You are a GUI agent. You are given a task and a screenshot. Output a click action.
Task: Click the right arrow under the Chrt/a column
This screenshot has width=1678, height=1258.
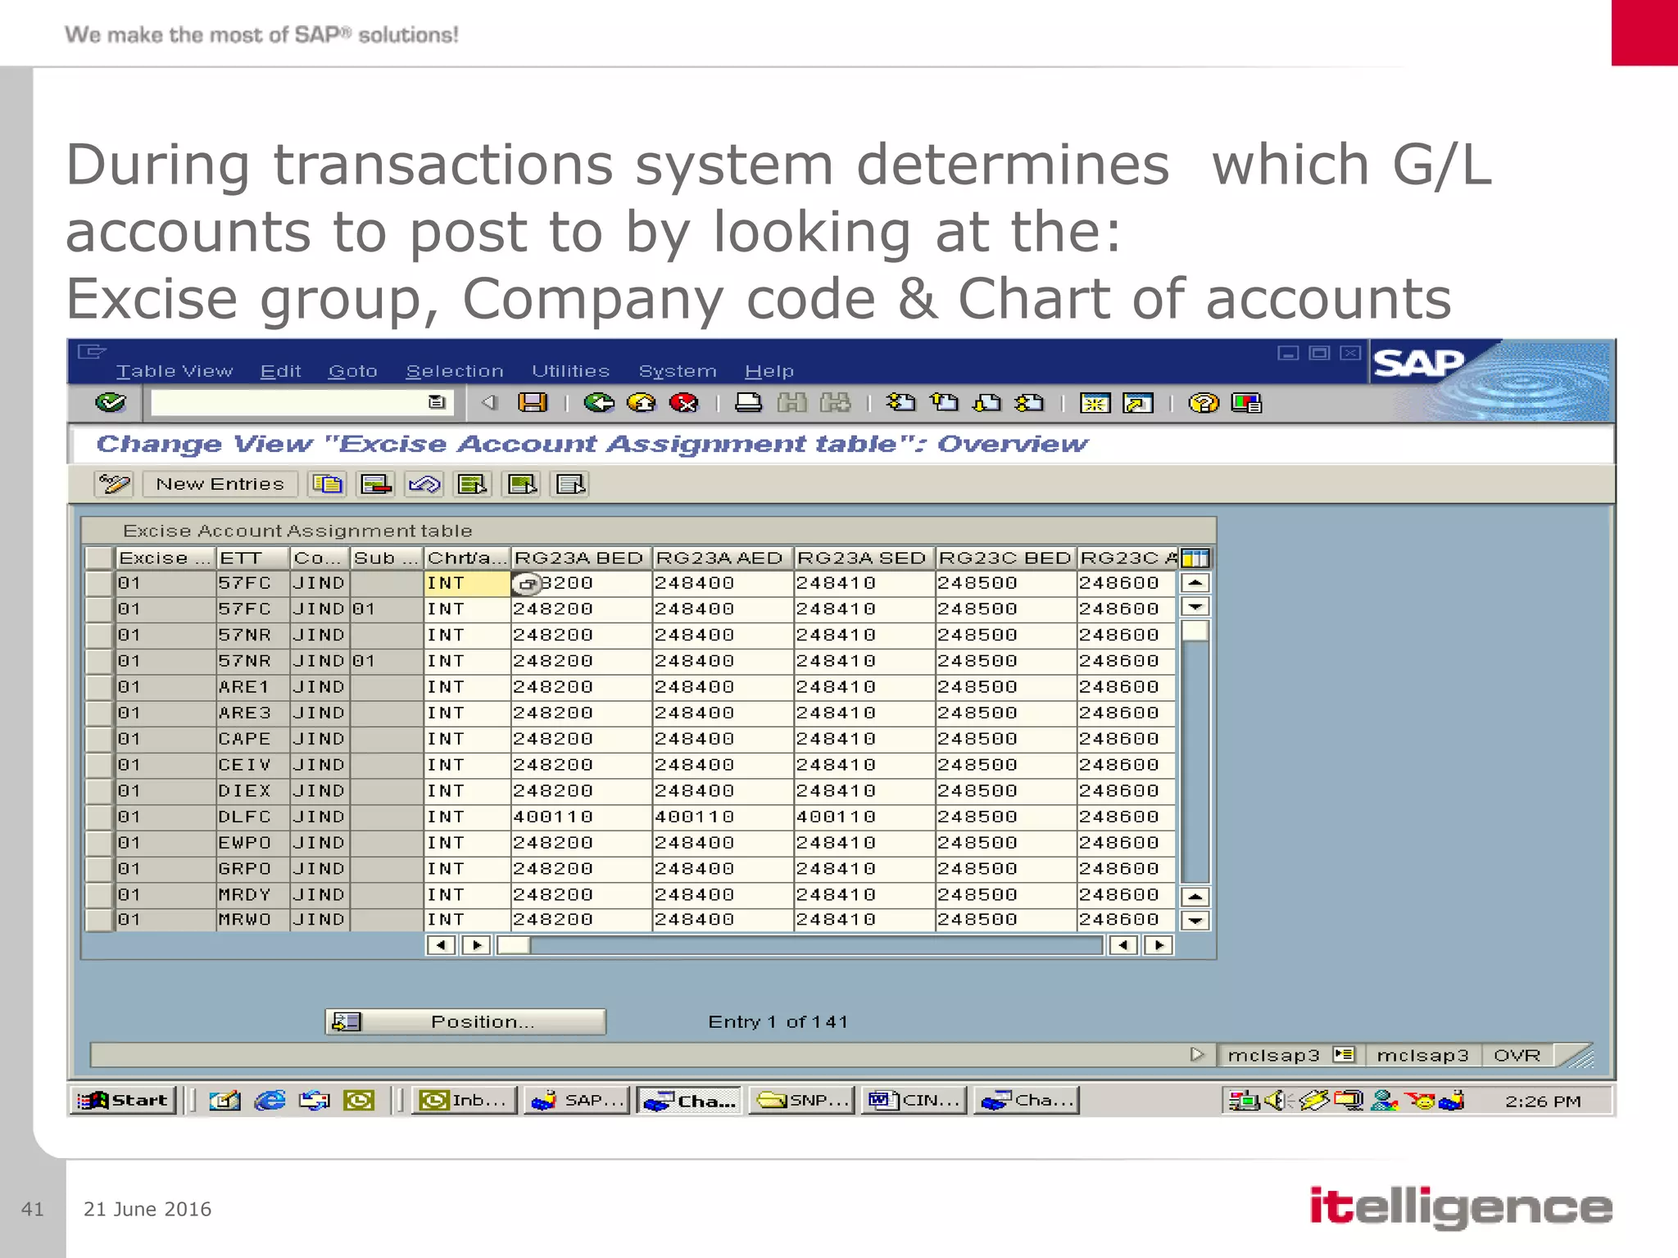tap(476, 945)
